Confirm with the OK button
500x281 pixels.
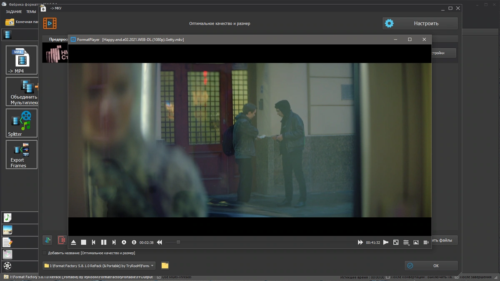click(431, 266)
